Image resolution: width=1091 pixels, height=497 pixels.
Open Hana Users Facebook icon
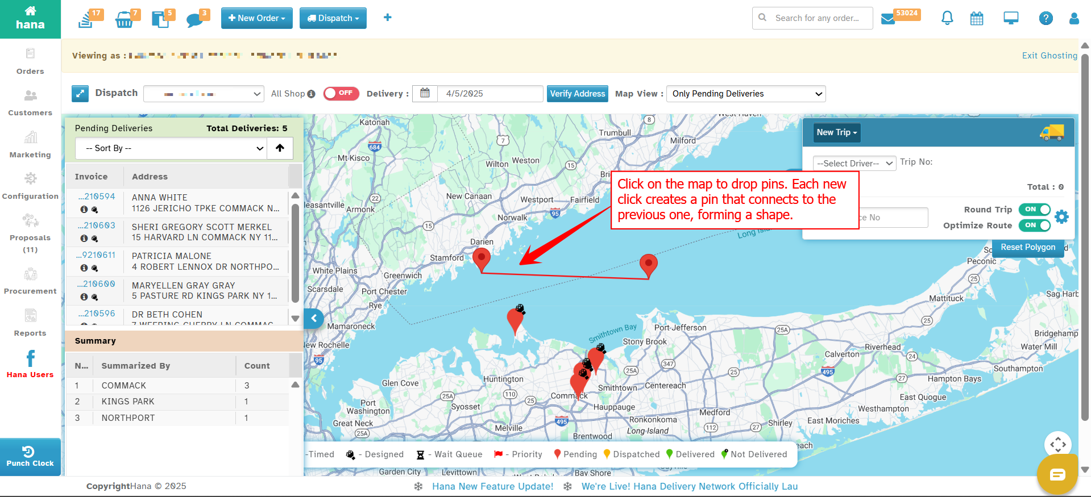click(30, 358)
